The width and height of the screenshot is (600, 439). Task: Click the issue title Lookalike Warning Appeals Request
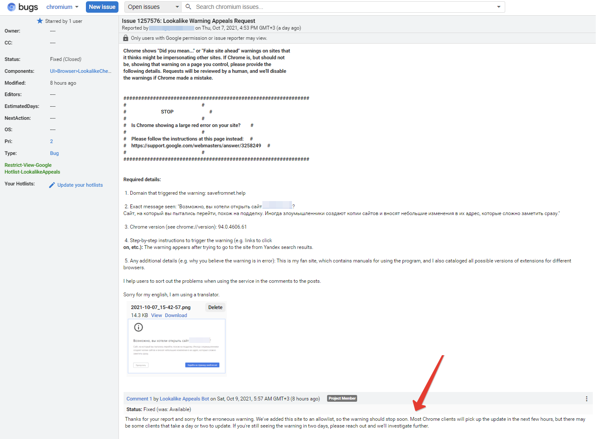tap(209, 21)
